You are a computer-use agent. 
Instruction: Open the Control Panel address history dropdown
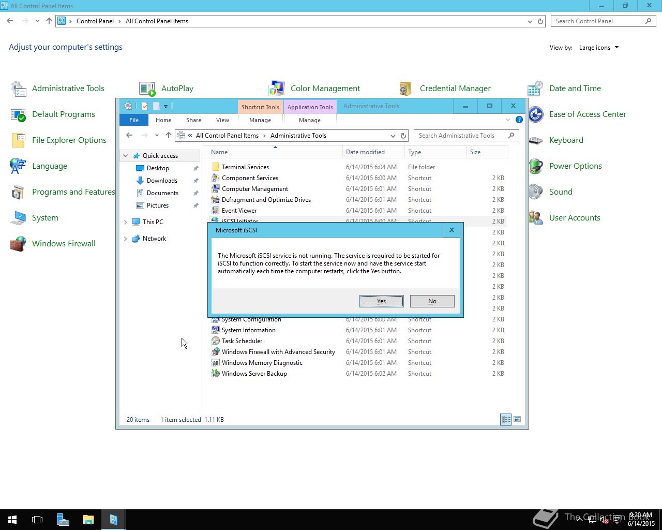(530, 21)
